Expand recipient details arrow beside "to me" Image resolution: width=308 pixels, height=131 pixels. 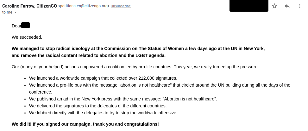[x=16, y=12]
